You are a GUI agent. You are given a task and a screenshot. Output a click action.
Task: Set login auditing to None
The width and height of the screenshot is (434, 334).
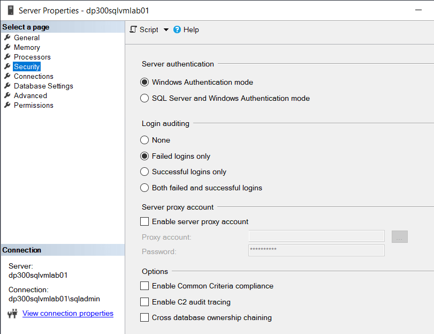coord(144,140)
